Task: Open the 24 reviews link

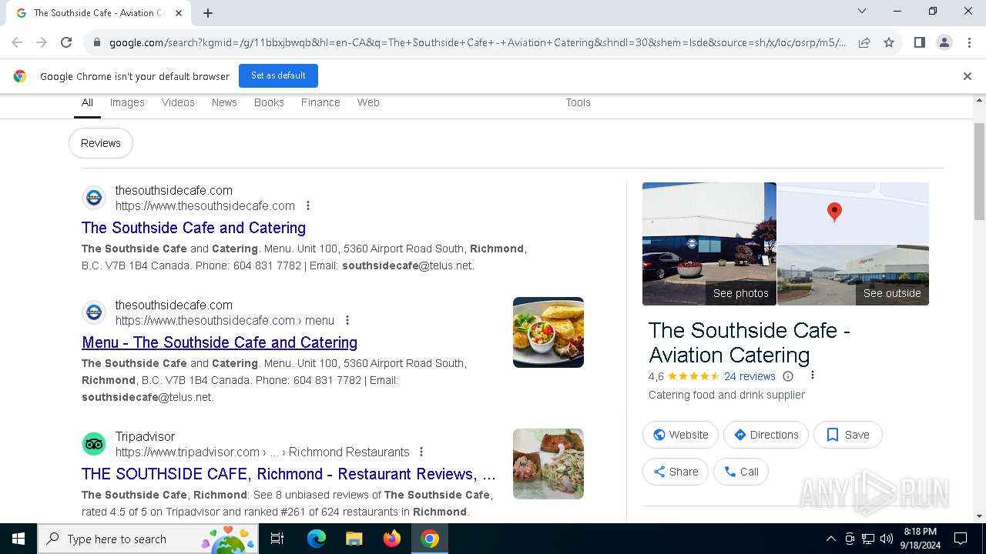Action: [750, 376]
